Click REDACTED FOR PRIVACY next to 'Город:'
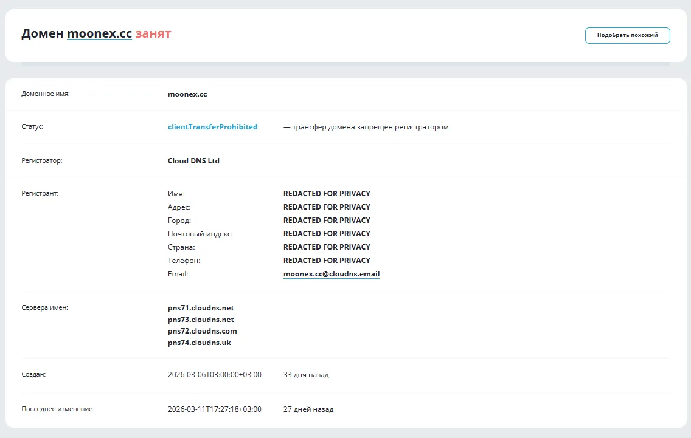 (x=327, y=220)
